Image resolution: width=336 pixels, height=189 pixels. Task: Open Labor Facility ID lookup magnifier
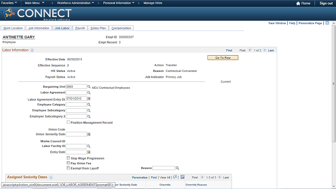(x=89, y=146)
